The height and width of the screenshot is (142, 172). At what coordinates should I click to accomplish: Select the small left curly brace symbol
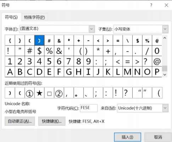(x=10, y=40)
